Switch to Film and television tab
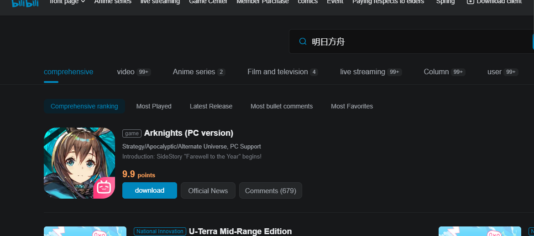Viewport: 534px width, 236px height. coord(283,72)
